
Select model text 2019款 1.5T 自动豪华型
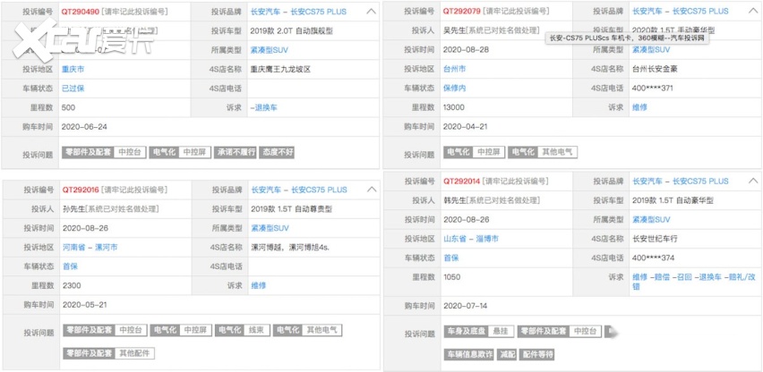(x=673, y=200)
